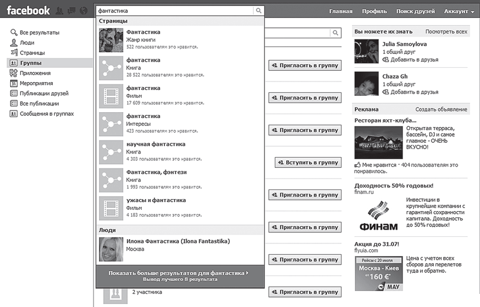Viewport: 480px width, 307px height.
Task: Open notifications globe icon
Action: [83, 11]
